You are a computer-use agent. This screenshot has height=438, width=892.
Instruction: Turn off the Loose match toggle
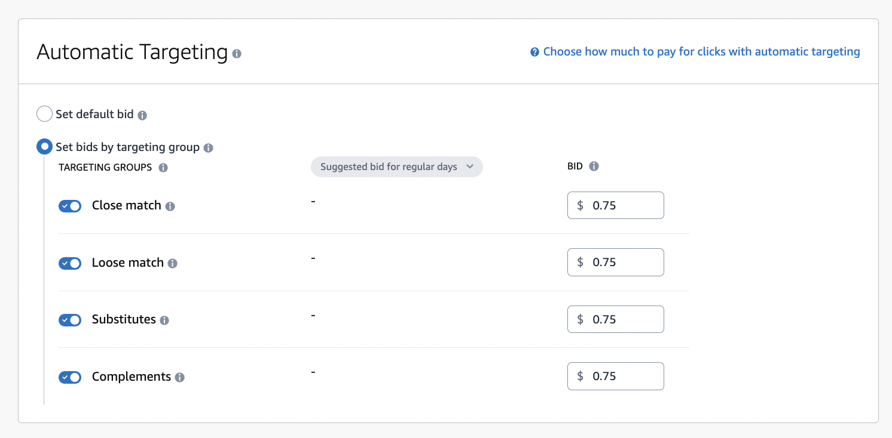(x=70, y=263)
